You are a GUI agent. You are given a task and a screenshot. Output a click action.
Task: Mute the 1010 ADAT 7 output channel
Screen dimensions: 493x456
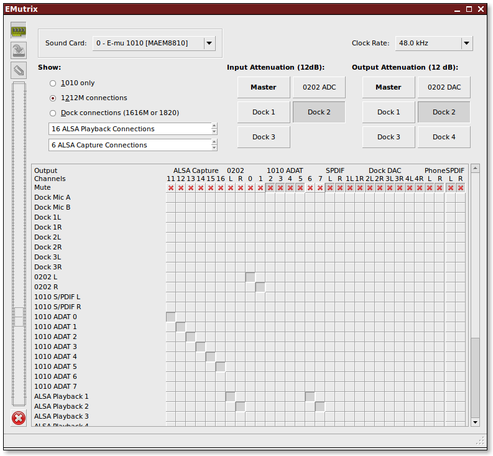point(320,188)
